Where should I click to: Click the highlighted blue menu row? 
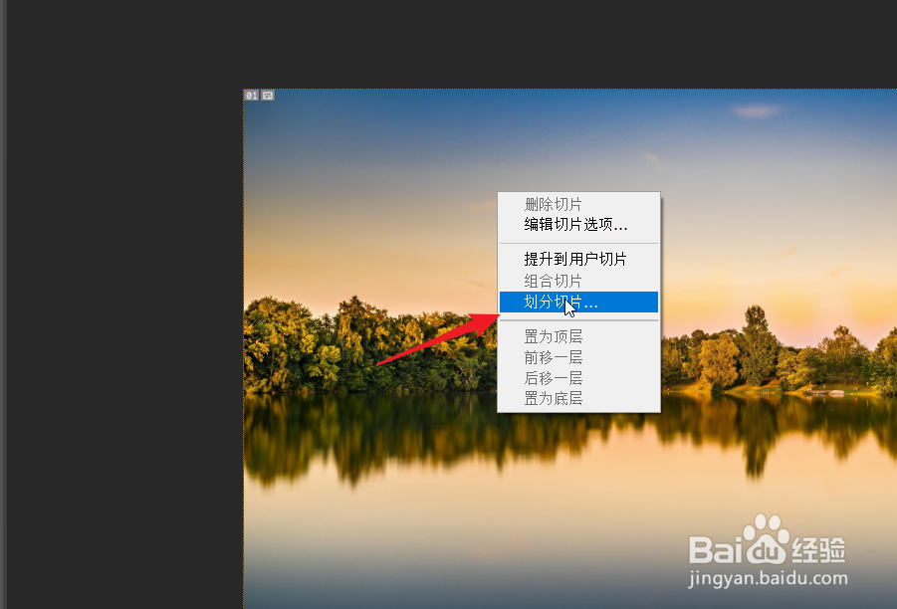[577, 303]
